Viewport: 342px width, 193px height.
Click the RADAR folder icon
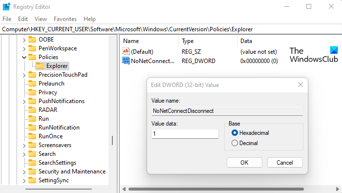[x=32, y=110]
